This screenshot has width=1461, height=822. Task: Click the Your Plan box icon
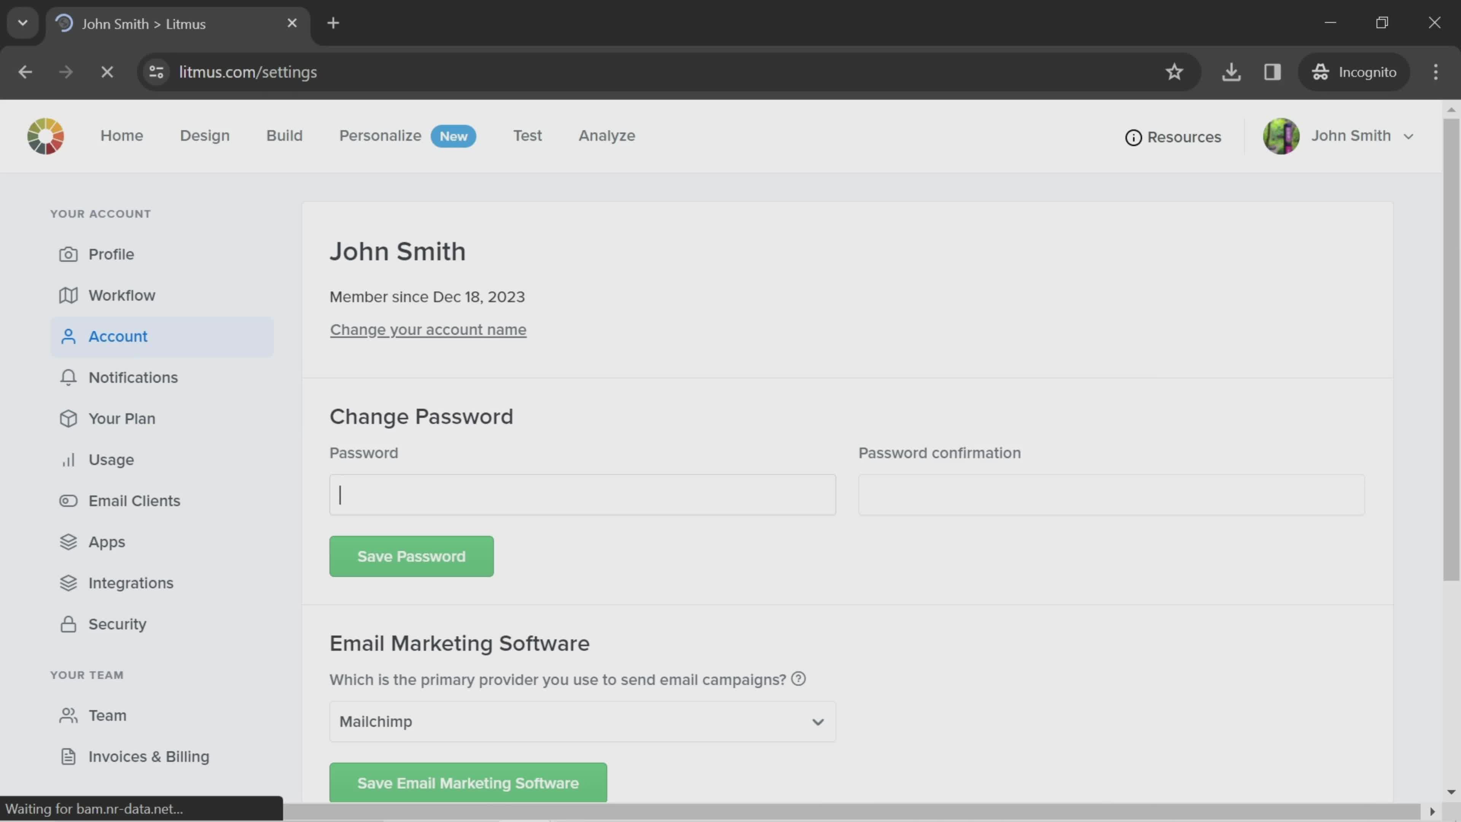click(68, 418)
